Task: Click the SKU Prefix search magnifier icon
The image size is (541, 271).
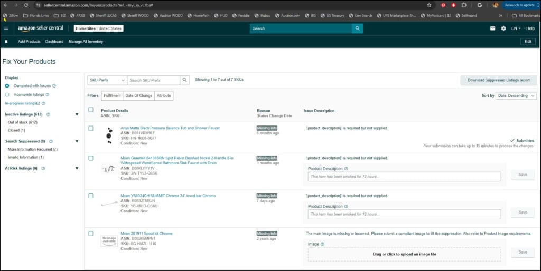Action: pyautogui.click(x=184, y=80)
